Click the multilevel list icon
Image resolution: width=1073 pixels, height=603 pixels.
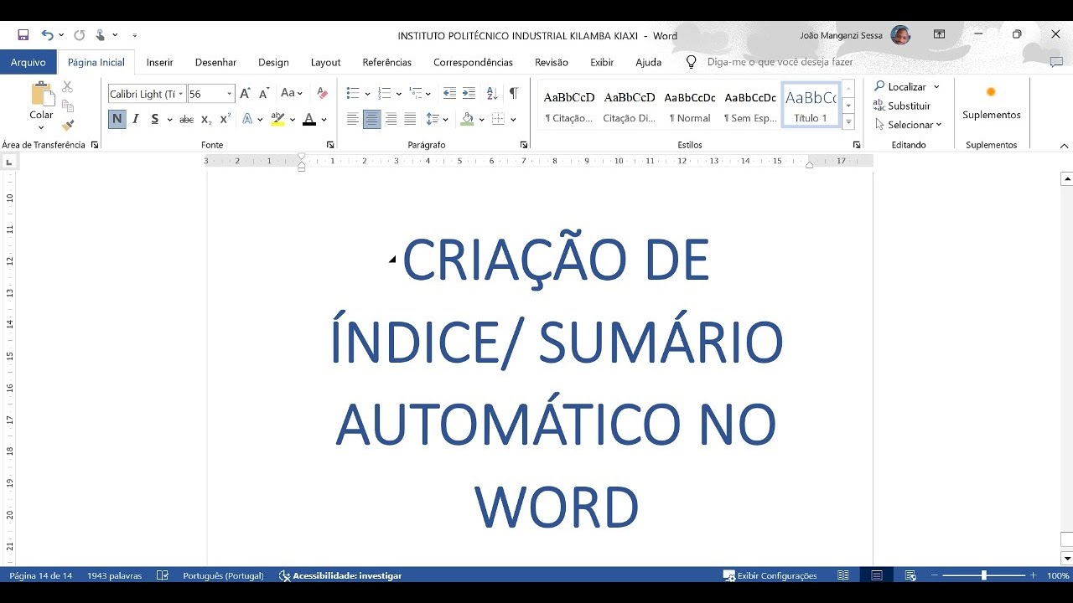coord(417,94)
